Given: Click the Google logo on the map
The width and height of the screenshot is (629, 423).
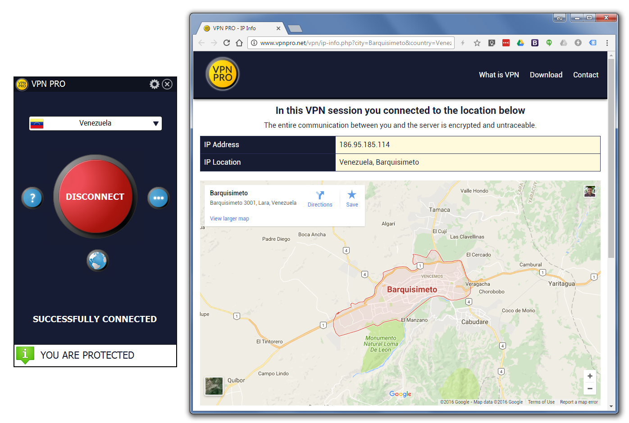Looking at the screenshot, I should coord(400,394).
